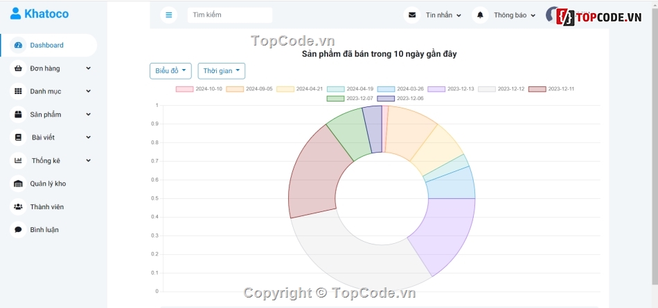Toggle the 2024-10-10 legend dataset

click(199, 89)
